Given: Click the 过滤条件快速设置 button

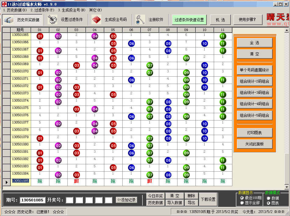Looking at the screenshot, I should [x=189, y=20].
